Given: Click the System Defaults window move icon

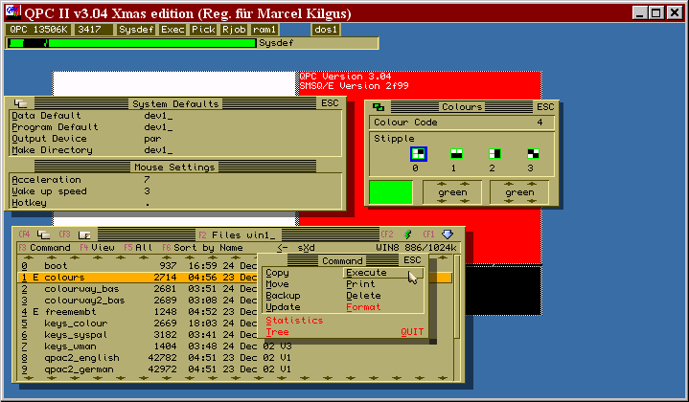Looking at the screenshot, I should (20, 103).
